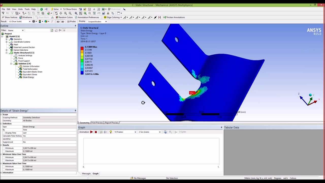325x183 pixels.
Task: Open Annotation Preferences
Action: (87, 17)
